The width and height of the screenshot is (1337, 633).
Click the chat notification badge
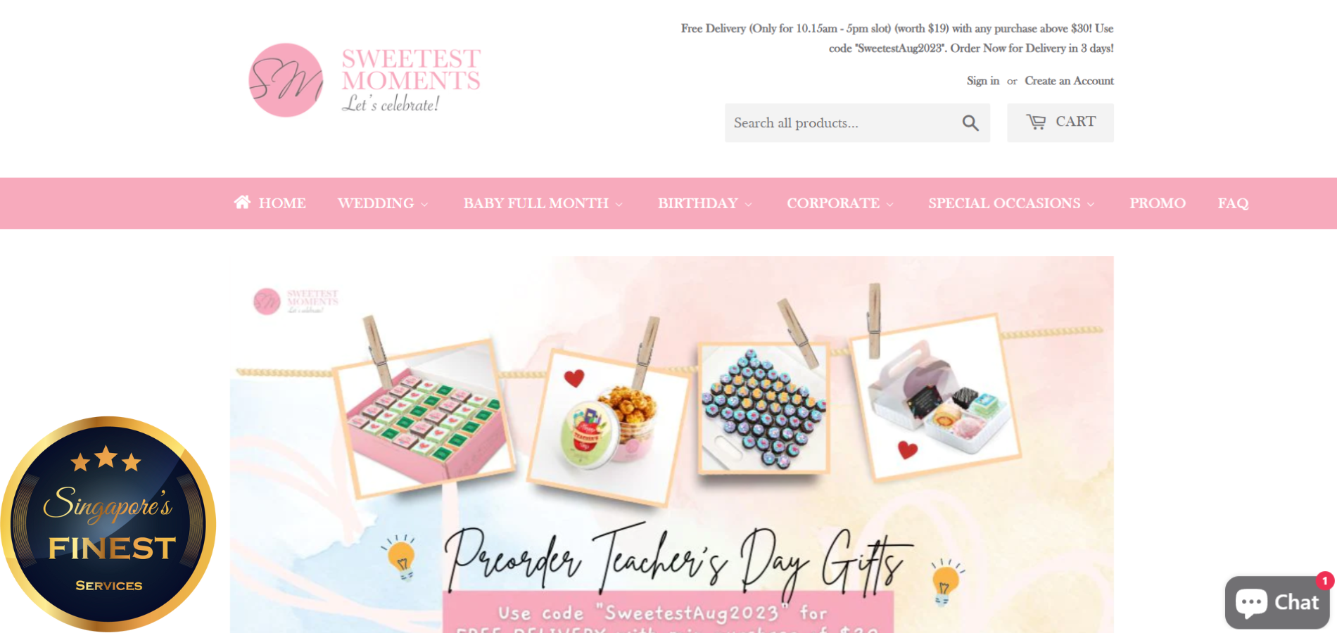click(1325, 580)
